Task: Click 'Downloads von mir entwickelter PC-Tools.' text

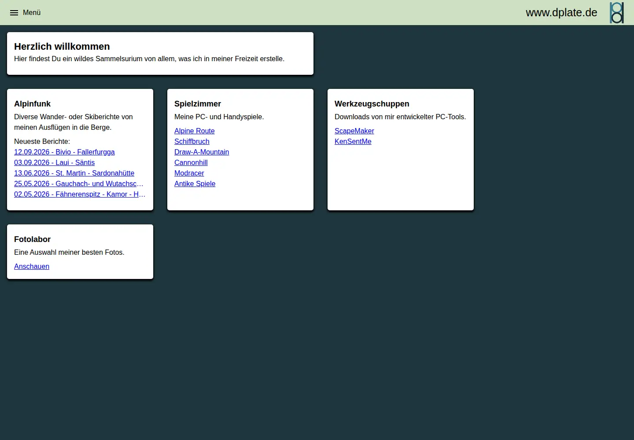Action: pos(400,117)
